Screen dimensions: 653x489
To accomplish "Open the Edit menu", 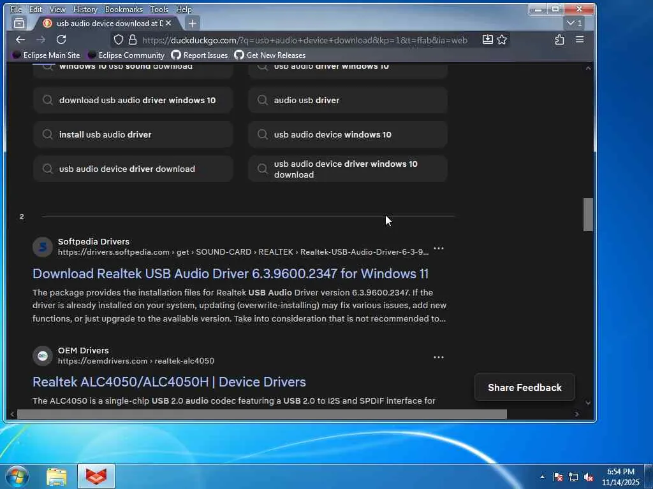I will point(36,9).
